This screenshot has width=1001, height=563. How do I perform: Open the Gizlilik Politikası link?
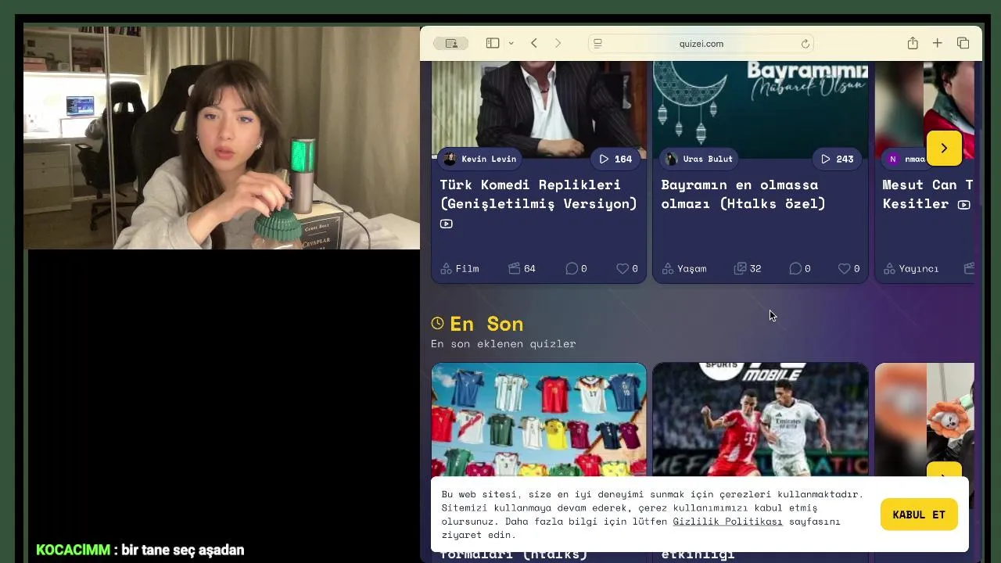tap(727, 522)
